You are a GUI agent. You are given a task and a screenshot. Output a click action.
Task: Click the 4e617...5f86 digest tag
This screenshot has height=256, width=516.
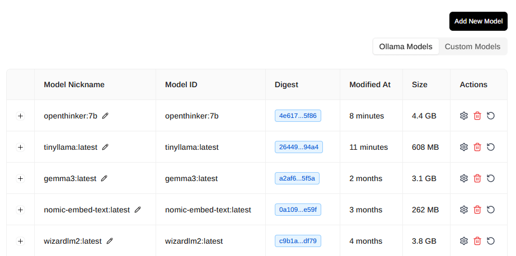[x=298, y=116]
